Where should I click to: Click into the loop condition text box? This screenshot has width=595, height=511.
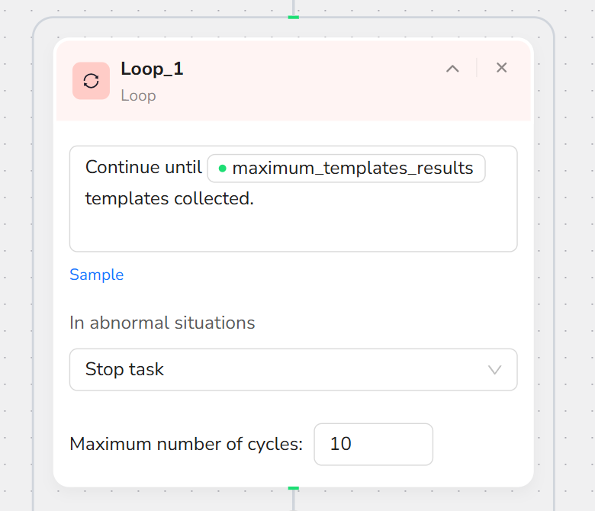(x=294, y=199)
